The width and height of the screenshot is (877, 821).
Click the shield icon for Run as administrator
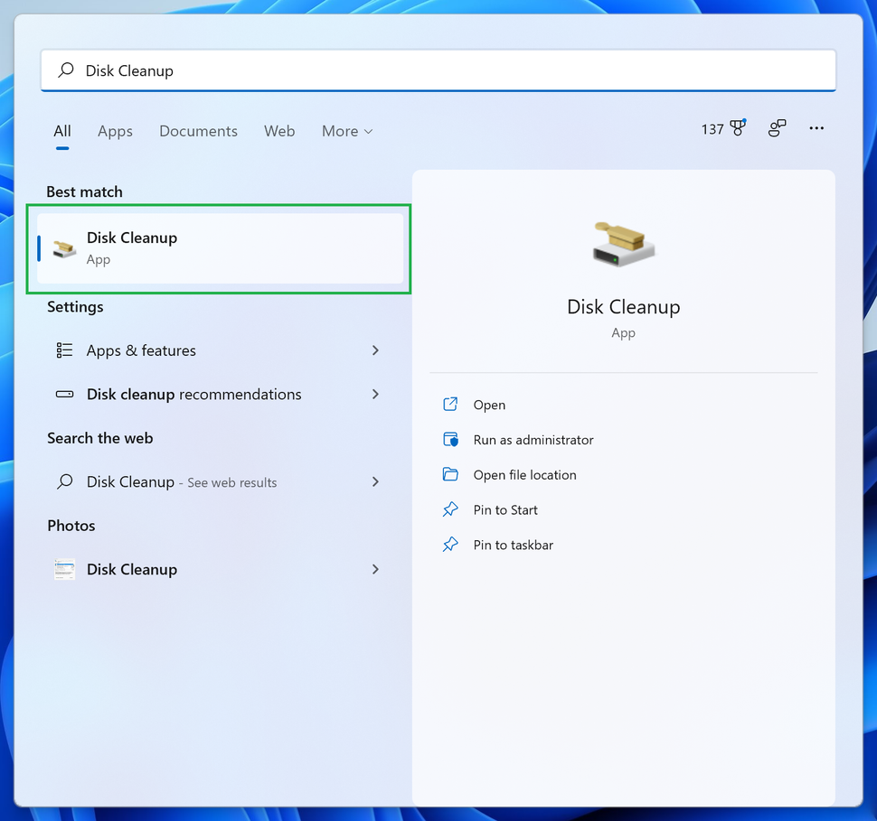tap(450, 439)
